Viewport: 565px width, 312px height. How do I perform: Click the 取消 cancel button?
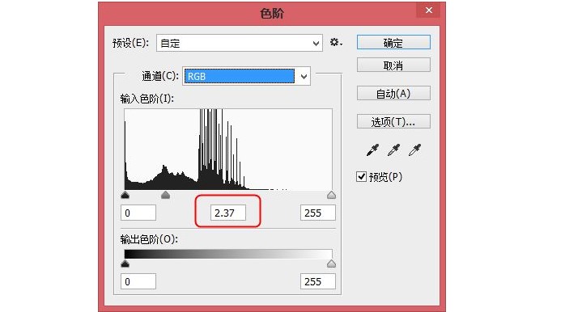coord(393,65)
